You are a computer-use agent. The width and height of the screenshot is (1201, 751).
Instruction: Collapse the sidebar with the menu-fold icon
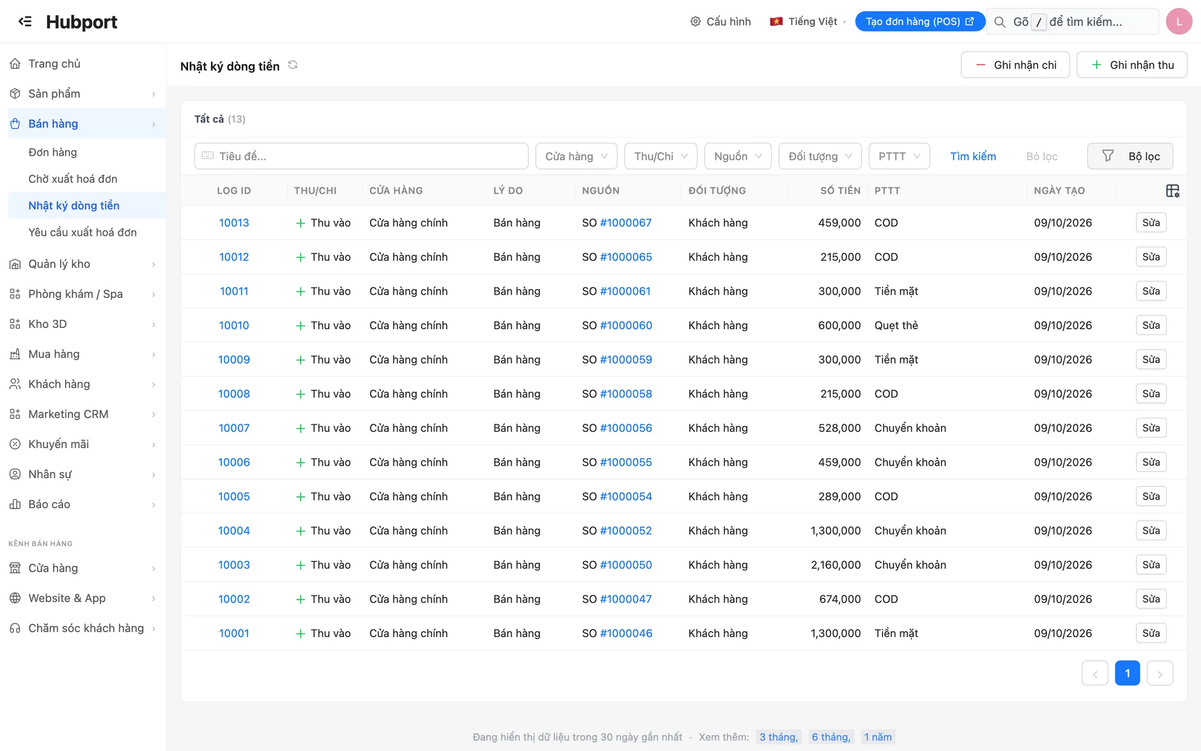click(x=25, y=21)
